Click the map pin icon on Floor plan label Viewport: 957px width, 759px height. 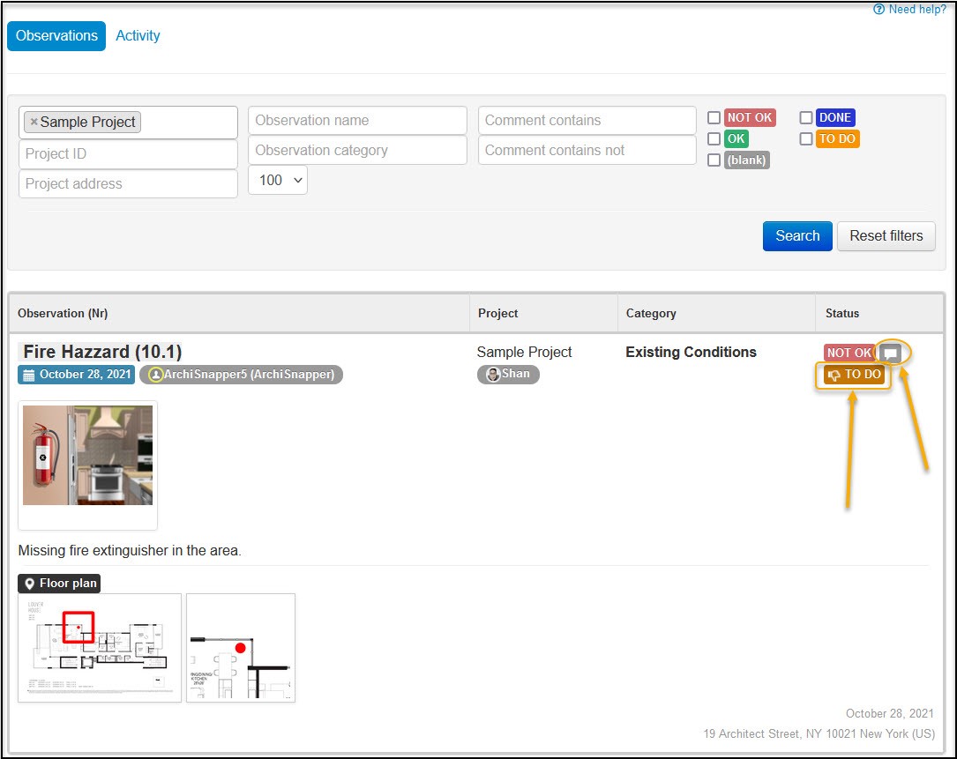click(29, 584)
